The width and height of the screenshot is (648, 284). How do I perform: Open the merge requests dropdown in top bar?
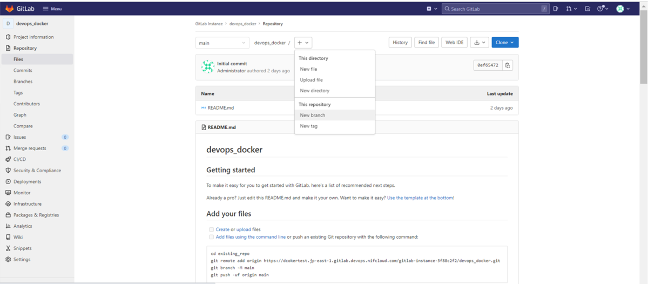pyautogui.click(x=571, y=9)
